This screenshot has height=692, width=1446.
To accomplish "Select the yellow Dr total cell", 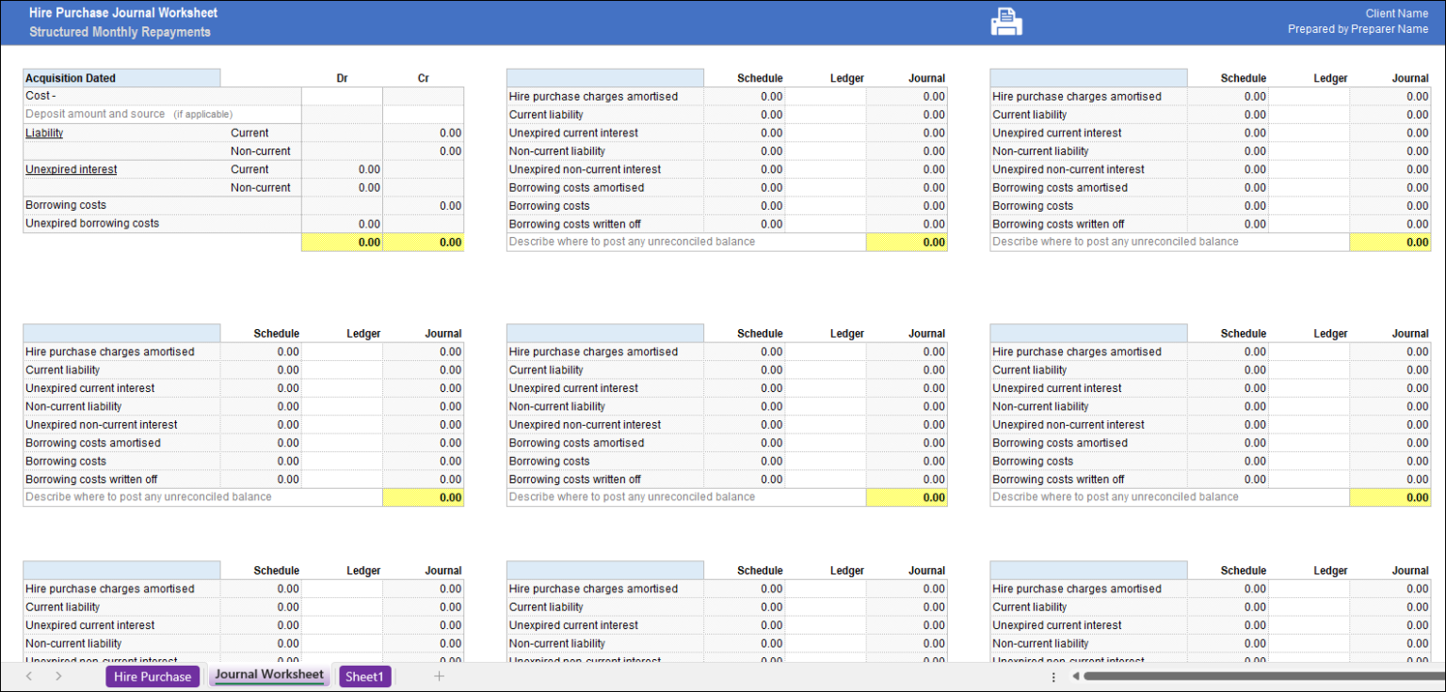I will coord(340,242).
